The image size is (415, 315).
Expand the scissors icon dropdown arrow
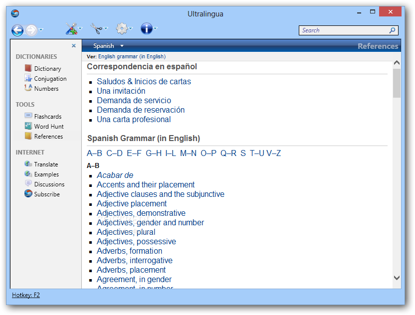point(106,28)
